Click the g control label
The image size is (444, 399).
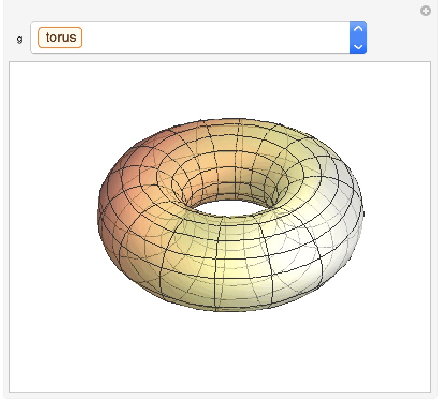19,39
